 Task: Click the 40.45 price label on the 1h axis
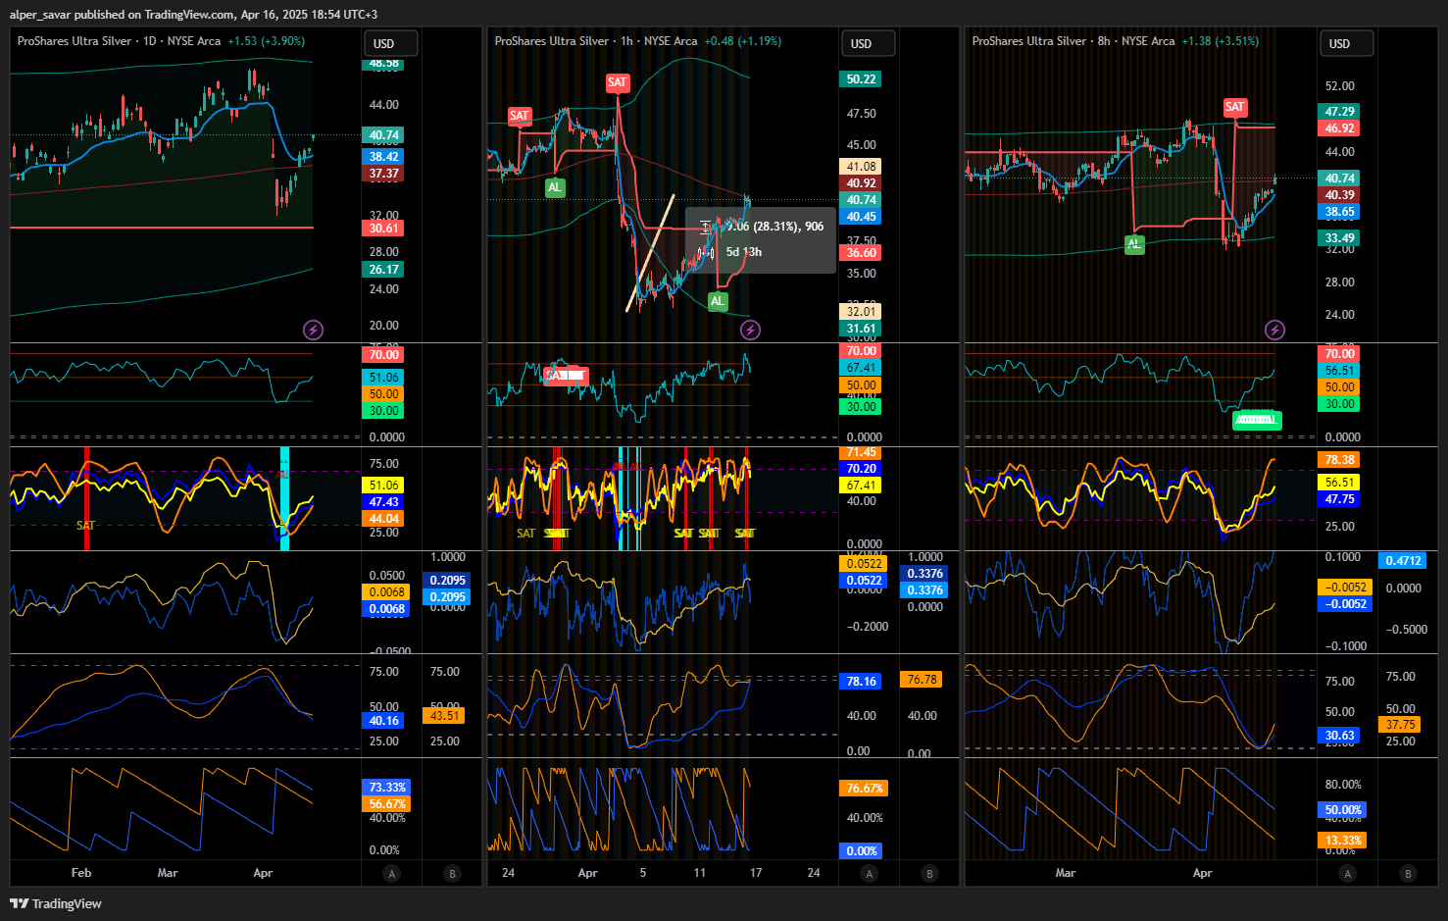[861, 217]
